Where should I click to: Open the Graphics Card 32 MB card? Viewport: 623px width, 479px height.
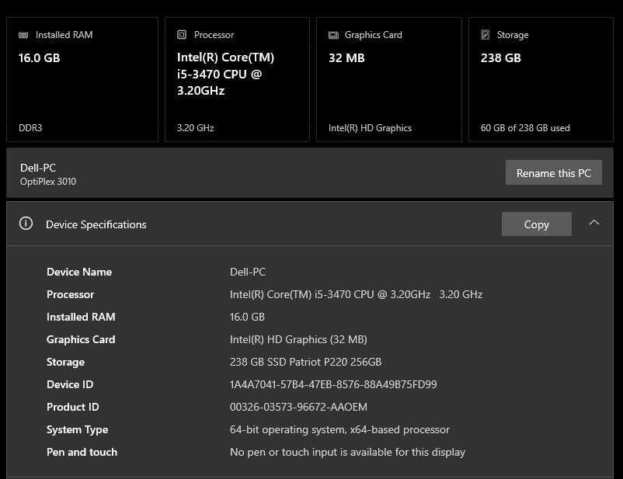click(x=388, y=81)
